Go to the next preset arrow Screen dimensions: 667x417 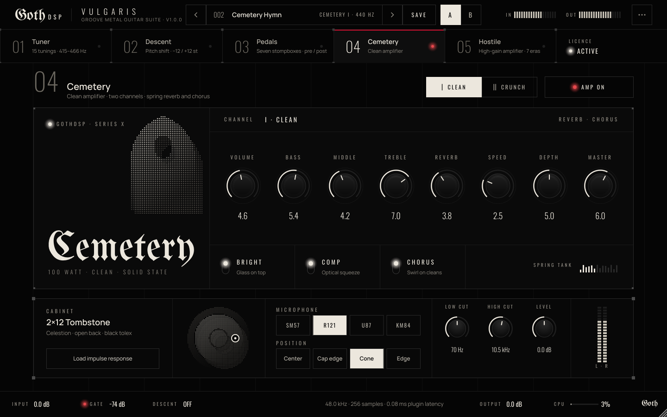pyautogui.click(x=392, y=15)
